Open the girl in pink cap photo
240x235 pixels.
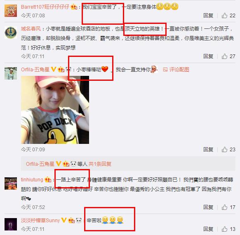55,110
